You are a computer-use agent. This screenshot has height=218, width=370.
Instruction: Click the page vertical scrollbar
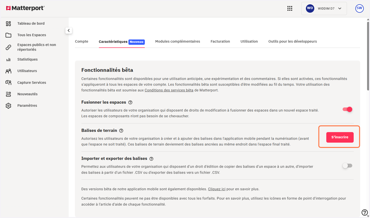tap(368, 55)
